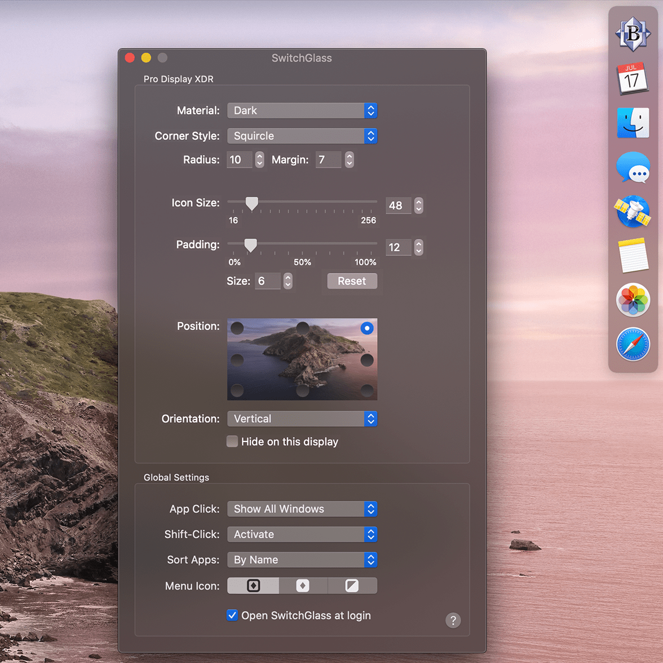Open Messages from the app switcher
The height and width of the screenshot is (663, 663).
click(x=633, y=167)
